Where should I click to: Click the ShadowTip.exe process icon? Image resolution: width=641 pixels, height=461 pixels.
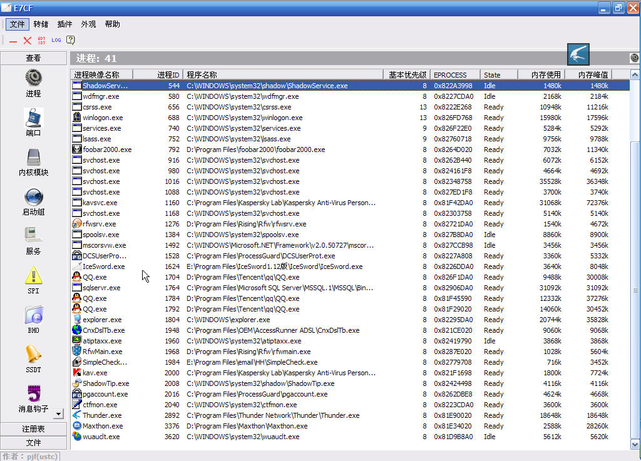[76, 383]
